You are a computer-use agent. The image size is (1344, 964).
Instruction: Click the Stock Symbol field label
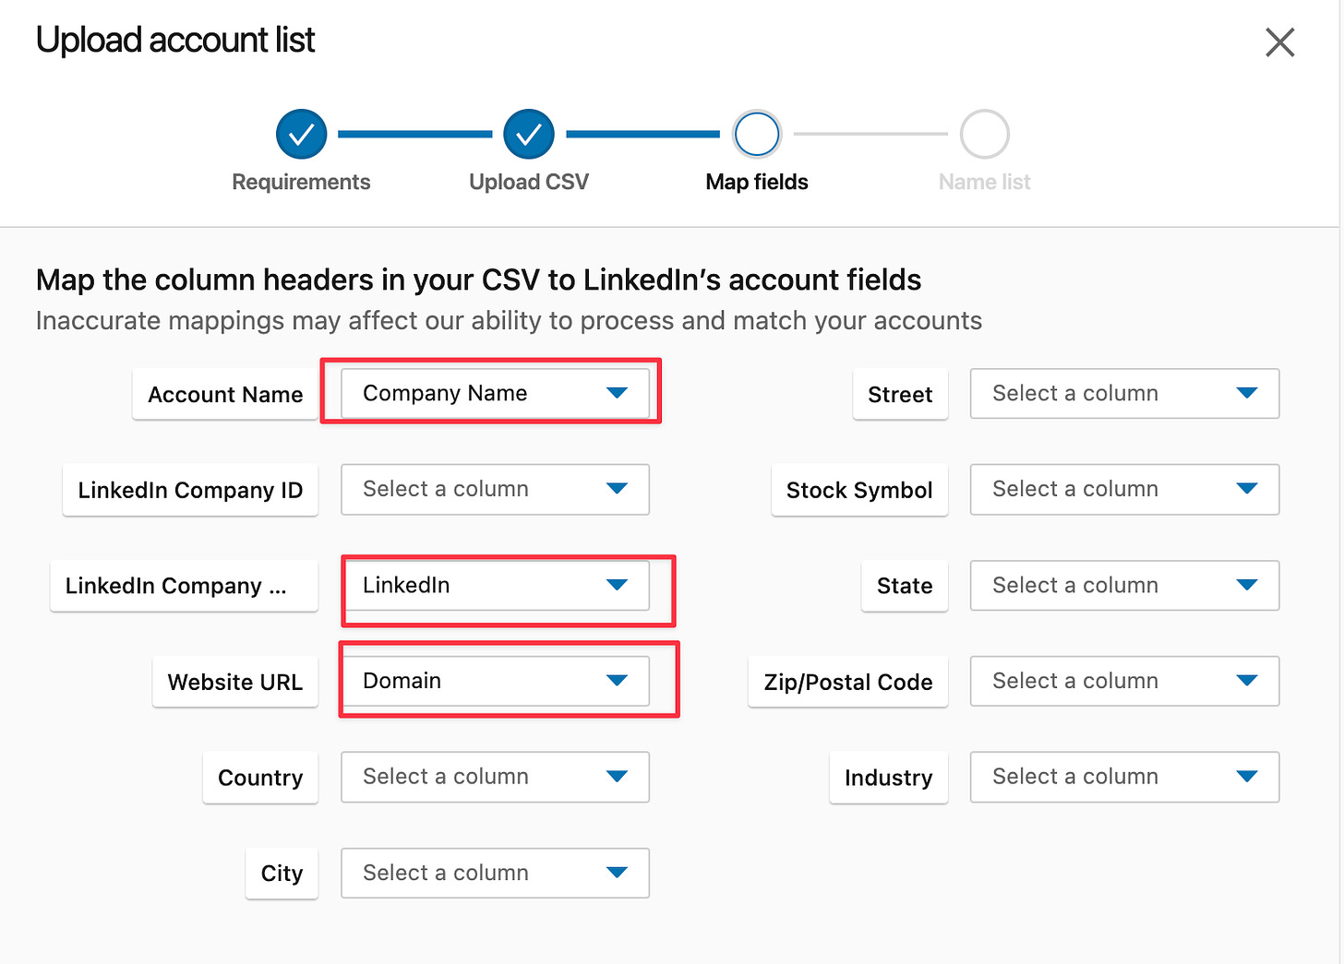point(859,491)
